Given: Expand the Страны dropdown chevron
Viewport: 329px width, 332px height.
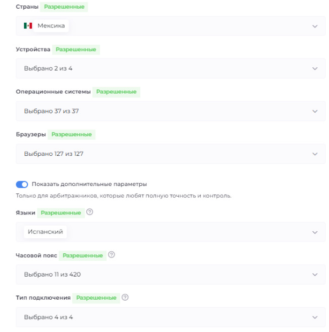Looking at the screenshot, I should [315, 26].
